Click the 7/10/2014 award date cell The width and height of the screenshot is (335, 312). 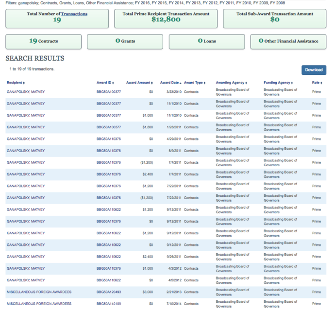click(x=174, y=304)
